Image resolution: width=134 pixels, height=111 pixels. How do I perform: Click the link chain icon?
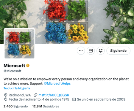(x=35, y=95)
